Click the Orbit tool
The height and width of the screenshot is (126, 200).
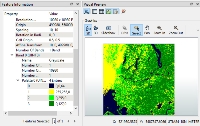124,30
